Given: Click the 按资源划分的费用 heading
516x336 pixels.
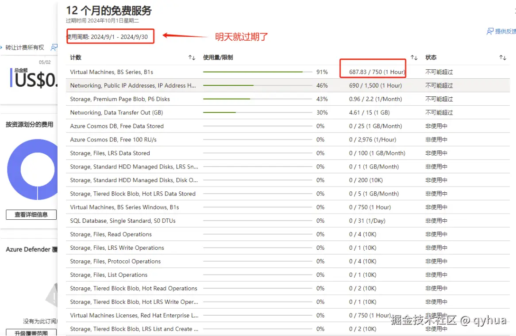Looking at the screenshot, I should point(29,124).
